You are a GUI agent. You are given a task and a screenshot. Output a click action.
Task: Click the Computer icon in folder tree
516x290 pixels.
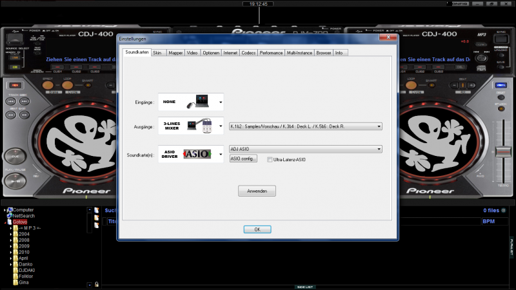pos(10,210)
